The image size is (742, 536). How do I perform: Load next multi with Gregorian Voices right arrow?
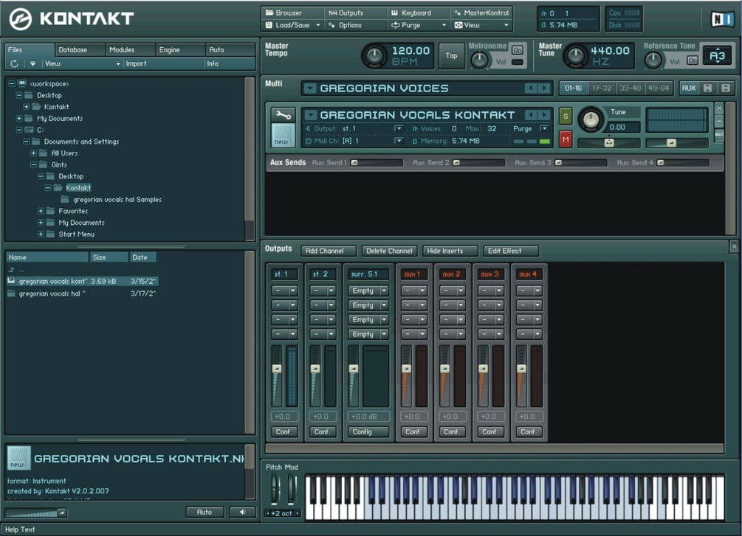(544, 88)
